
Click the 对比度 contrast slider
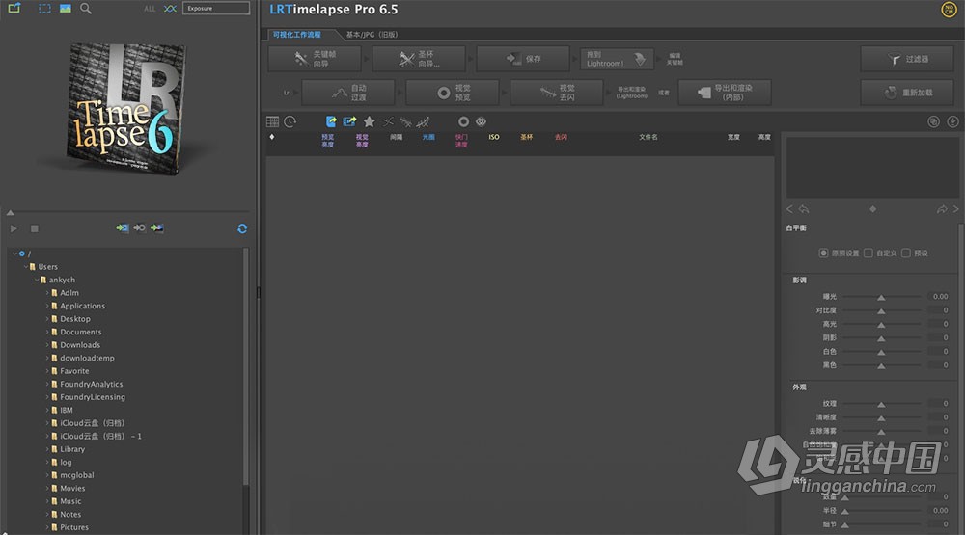pyautogui.click(x=881, y=310)
